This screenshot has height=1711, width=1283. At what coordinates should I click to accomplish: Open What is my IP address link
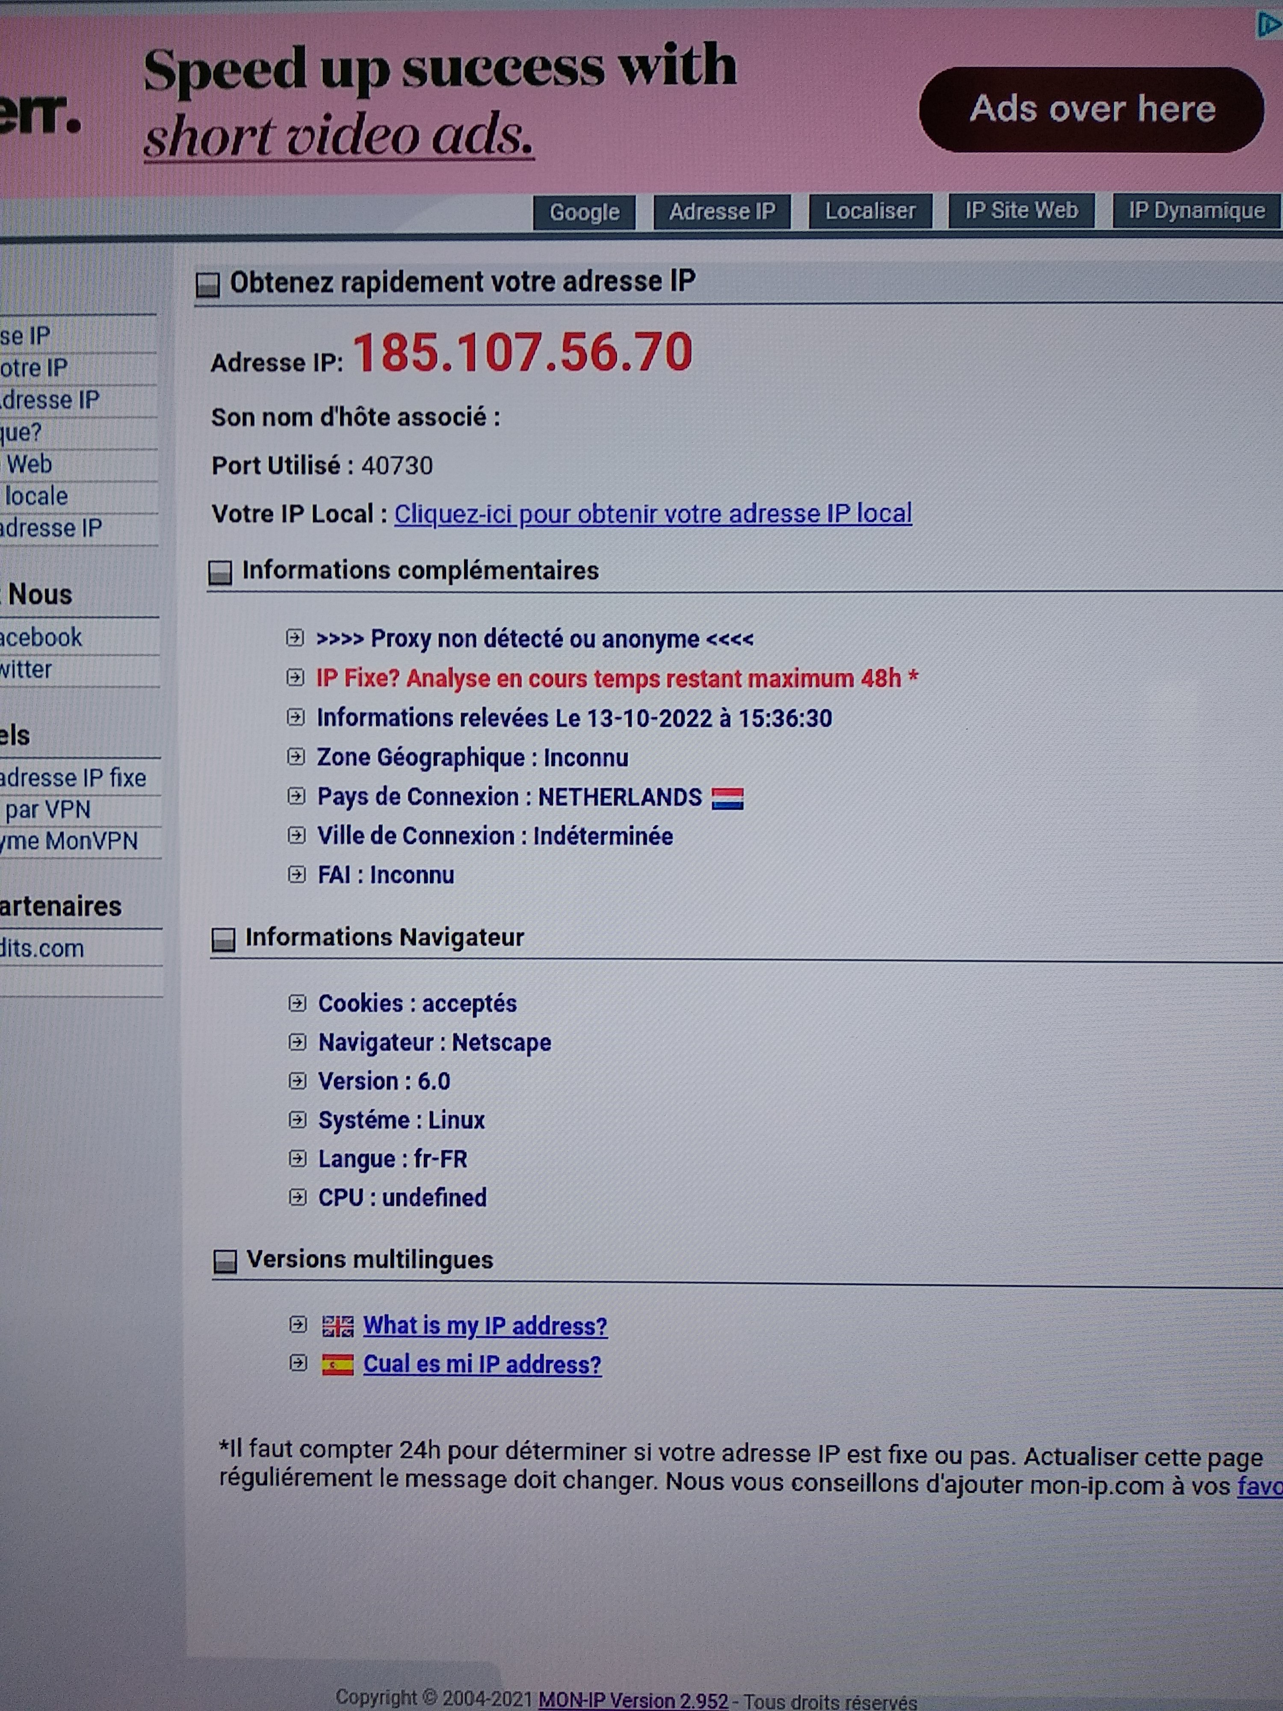[485, 1326]
